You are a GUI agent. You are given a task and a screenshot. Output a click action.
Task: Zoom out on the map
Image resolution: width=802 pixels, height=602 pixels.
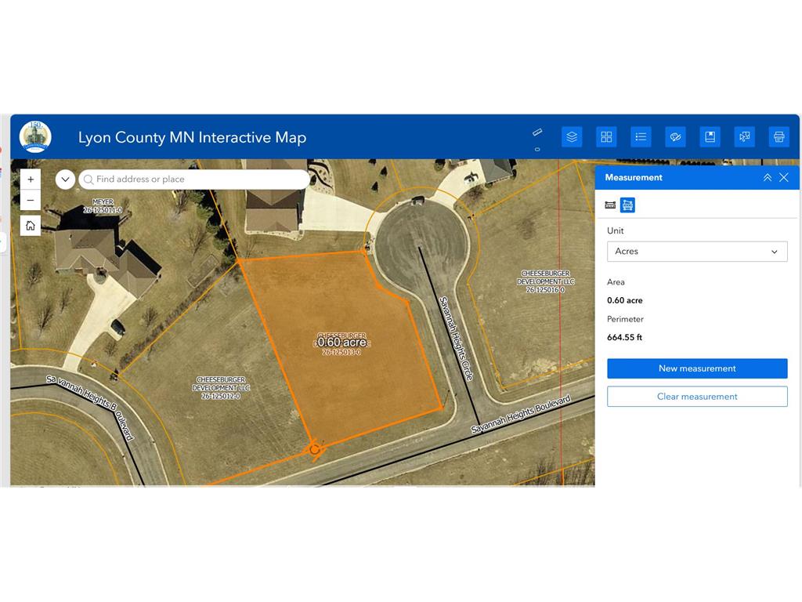pyautogui.click(x=31, y=200)
